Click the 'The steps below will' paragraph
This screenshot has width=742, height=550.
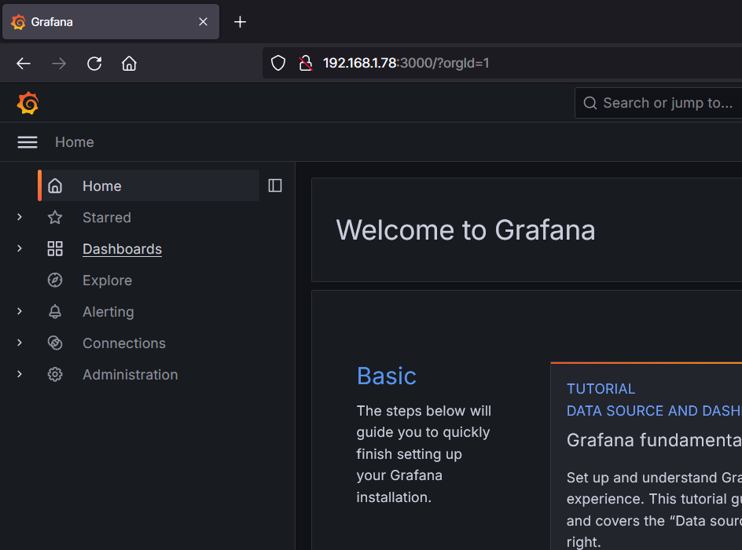pos(424,454)
